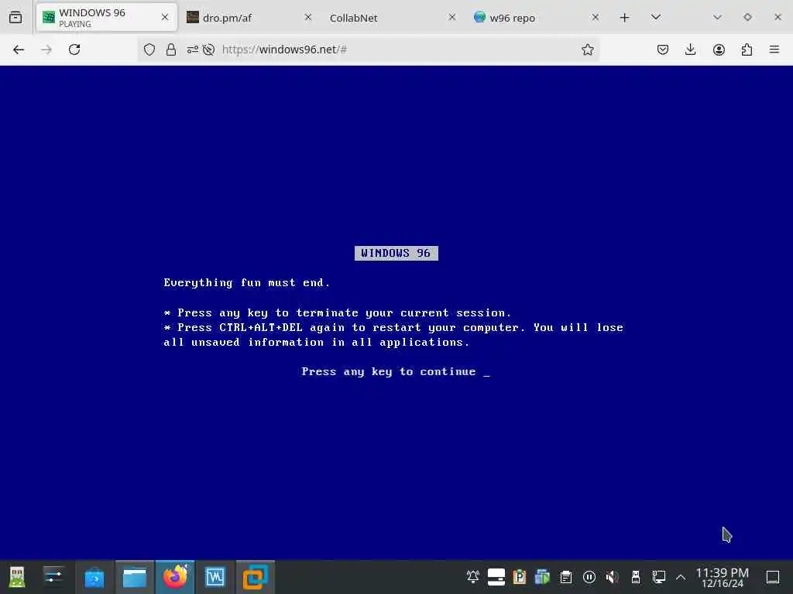793x594 pixels.
Task: Close the CollabNet tab
Action: 452,17
